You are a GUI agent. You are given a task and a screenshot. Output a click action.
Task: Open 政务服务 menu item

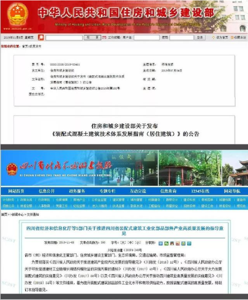pyautogui.click(x=77, y=191)
